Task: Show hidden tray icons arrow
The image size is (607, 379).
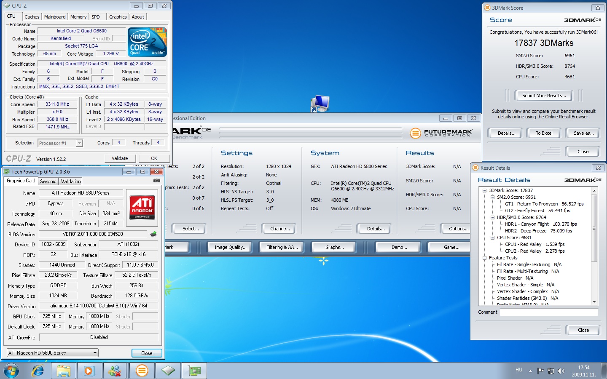Action: (x=530, y=371)
